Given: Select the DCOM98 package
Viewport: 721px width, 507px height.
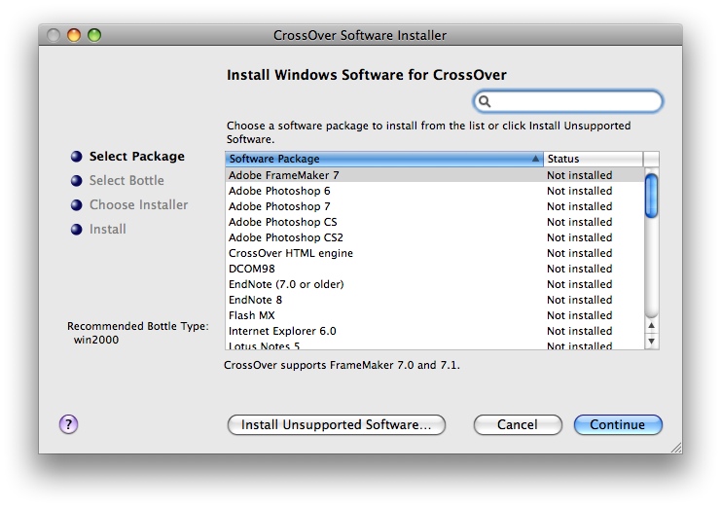Looking at the screenshot, I should 435,269.
